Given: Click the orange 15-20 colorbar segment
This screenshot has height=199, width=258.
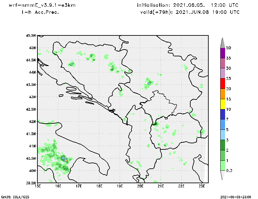Looking at the screenshot, I should (x=223, y=94).
